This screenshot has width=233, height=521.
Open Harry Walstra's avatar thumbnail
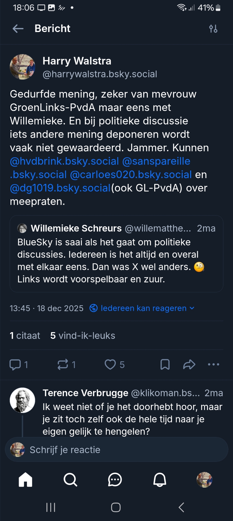(22, 67)
